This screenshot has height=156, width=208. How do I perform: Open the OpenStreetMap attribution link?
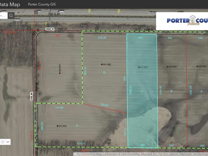130,154
